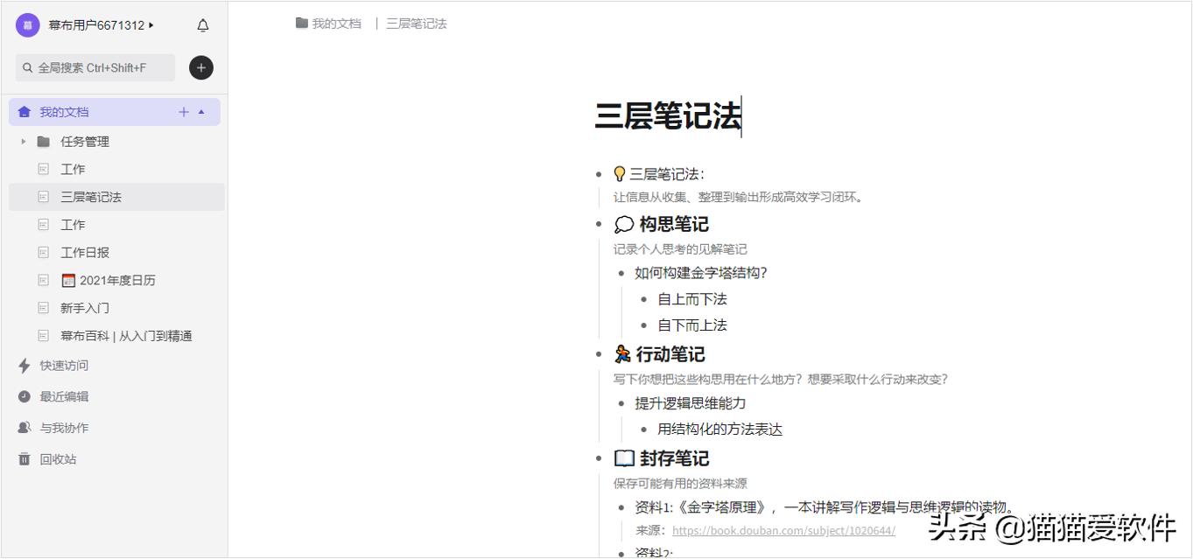Click the folder icon in the breadcrumb

(x=300, y=24)
